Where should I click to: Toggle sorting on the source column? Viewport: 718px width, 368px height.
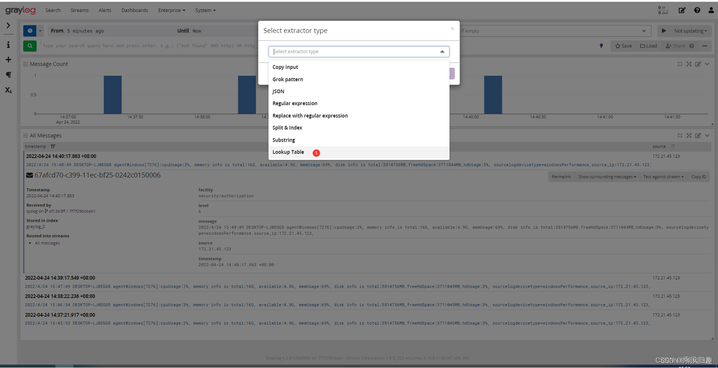point(673,146)
